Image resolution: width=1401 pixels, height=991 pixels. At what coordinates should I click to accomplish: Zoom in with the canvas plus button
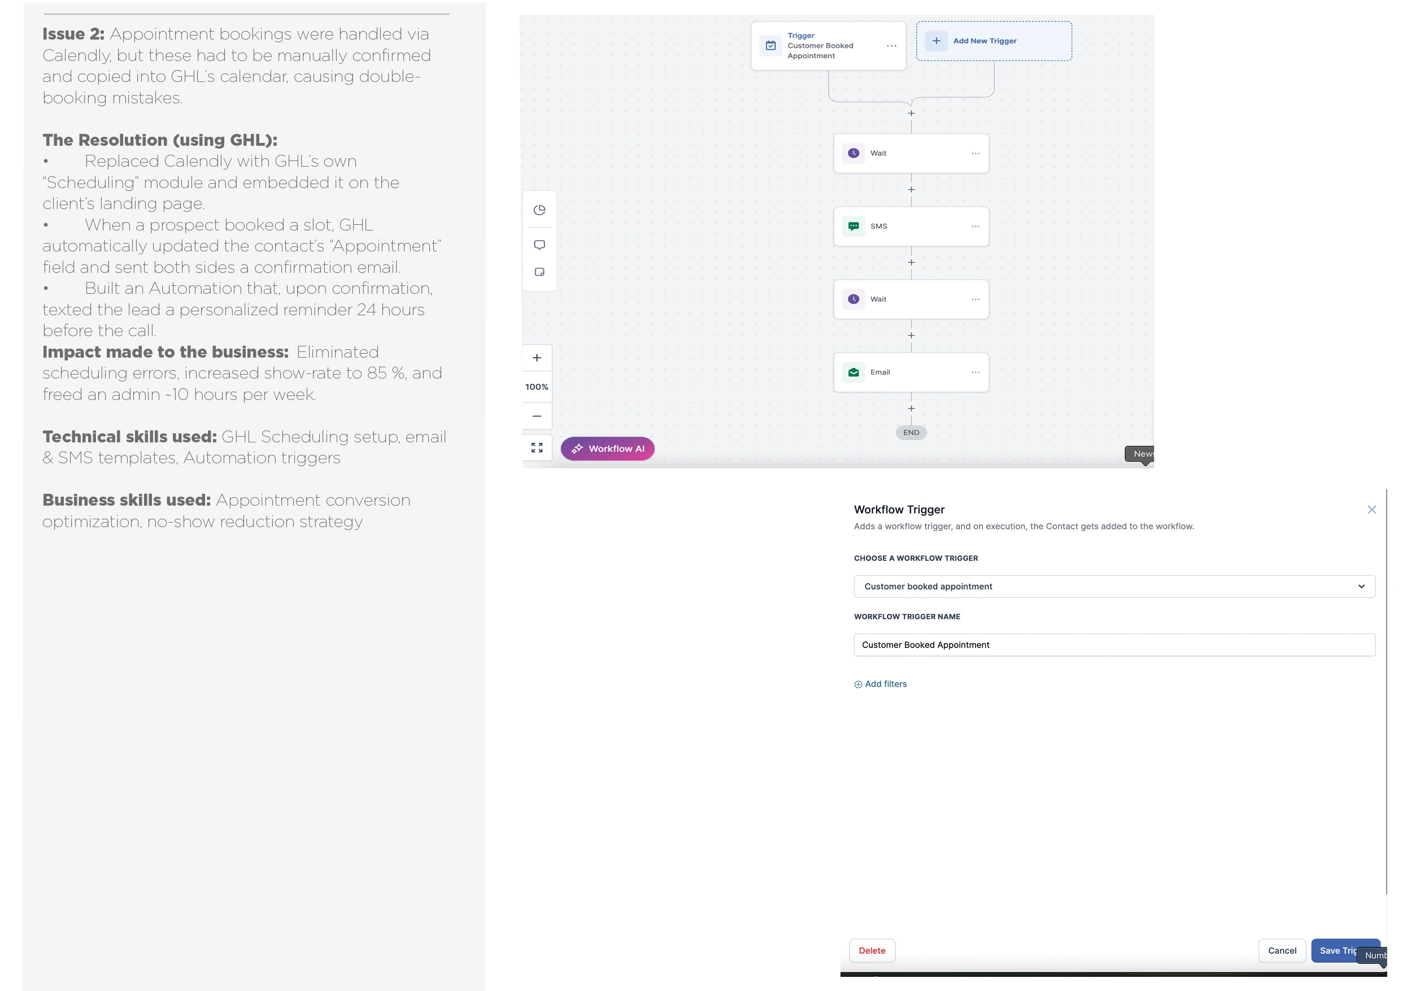click(x=537, y=358)
